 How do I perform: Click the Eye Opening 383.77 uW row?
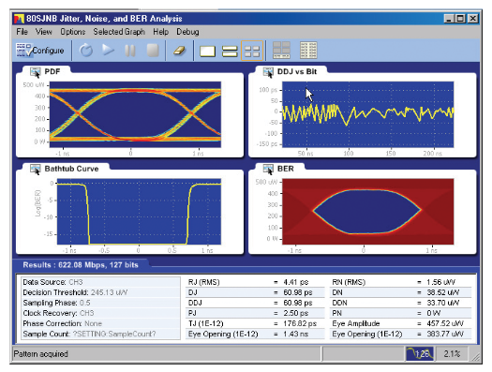401,334
